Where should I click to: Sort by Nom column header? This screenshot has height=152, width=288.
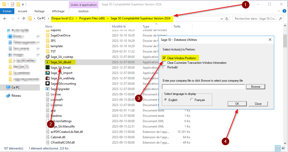(x=49, y=26)
